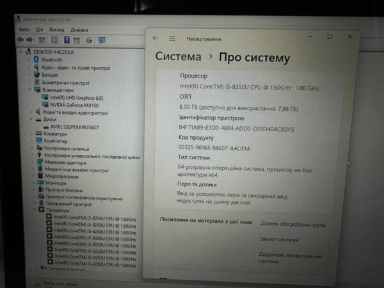The height and width of the screenshot is (288, 384).
Task: Click the DESKTOP-F4CDQUI computer icon
Action: click(x=28, y=51)
